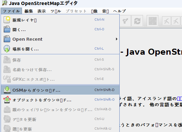This screenshot has width=182, height=132.
Task: Select OSMからダウンロード menu entry
Action: tap(60, 90)
